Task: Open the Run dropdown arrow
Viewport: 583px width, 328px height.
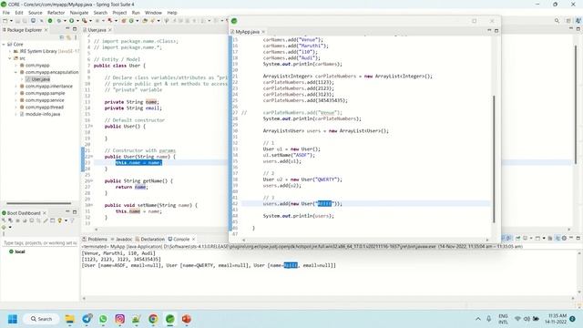Action: click(x=77, y=21)
